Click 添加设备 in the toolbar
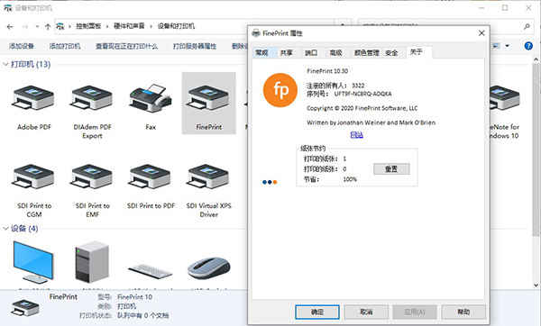541x326 pixels. 22,46
